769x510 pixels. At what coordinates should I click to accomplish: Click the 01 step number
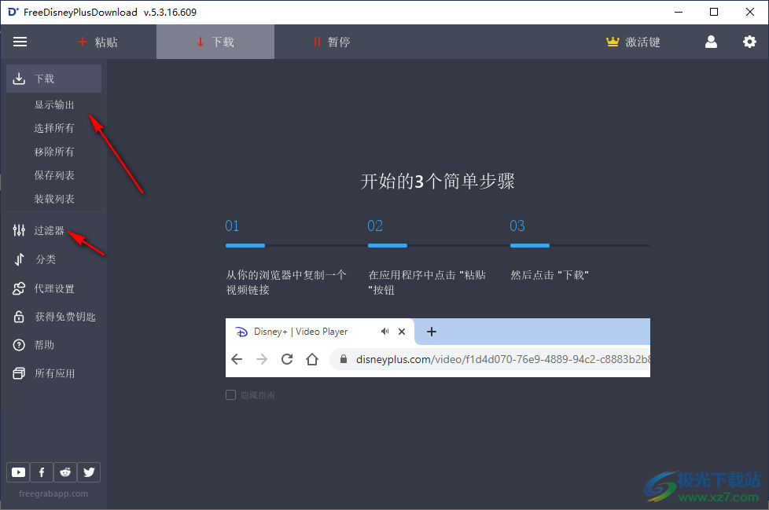pyautogui.click(x=232, y=226)
